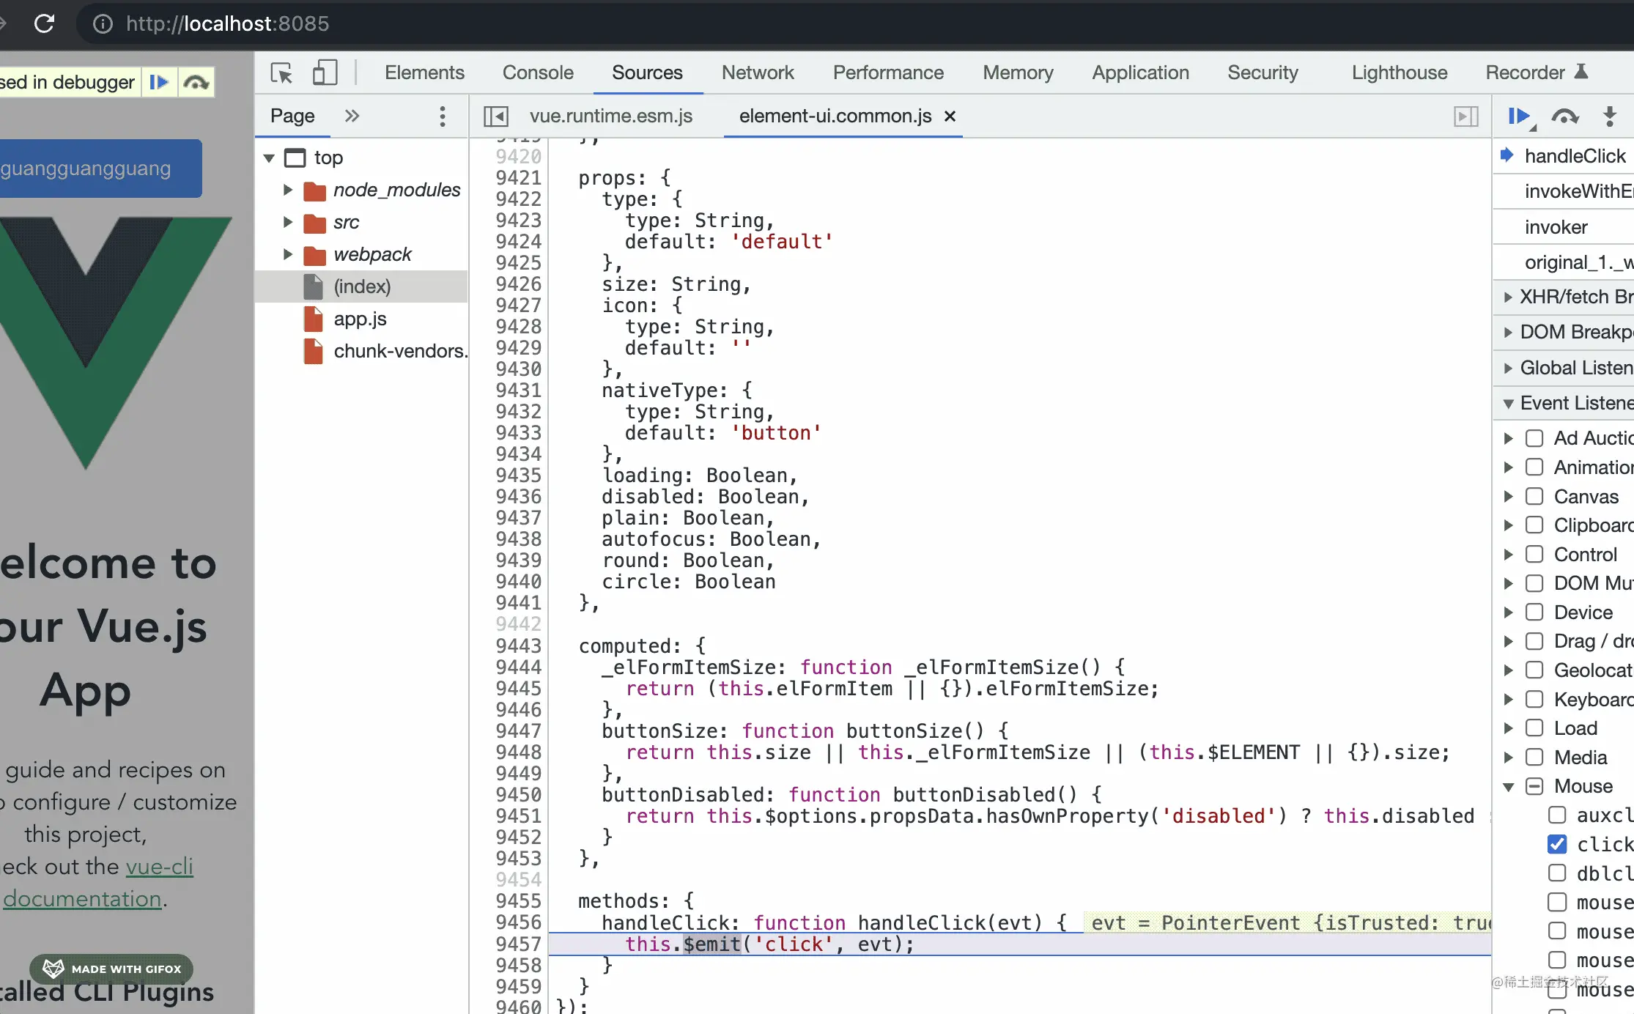Check the Load event listener checkbox
Image resolution: width=1634 pixels, height=1014 pixels.
[x=1534, y=728]
